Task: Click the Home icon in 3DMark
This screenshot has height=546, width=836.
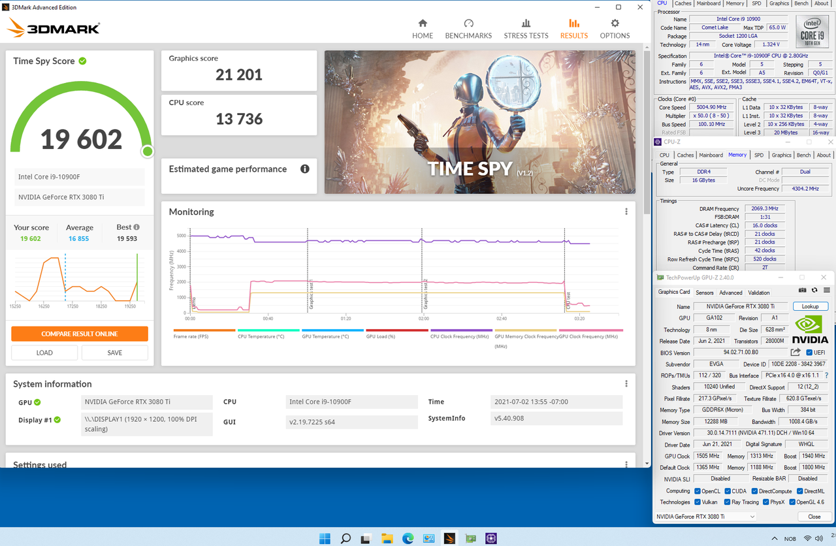Action: (x=423, y=29)
